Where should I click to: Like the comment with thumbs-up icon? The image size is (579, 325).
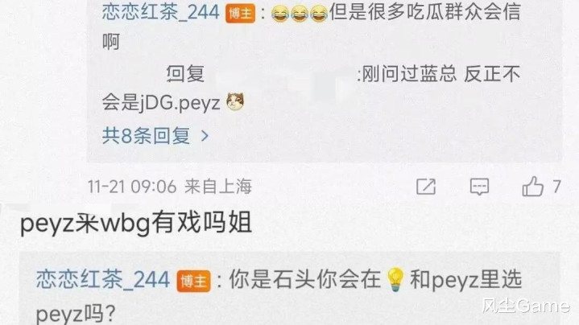pyautogui.click(x=532, y=186)
